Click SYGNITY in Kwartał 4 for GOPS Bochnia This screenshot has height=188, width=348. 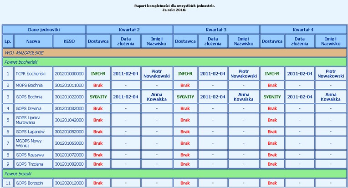point(272,97)
